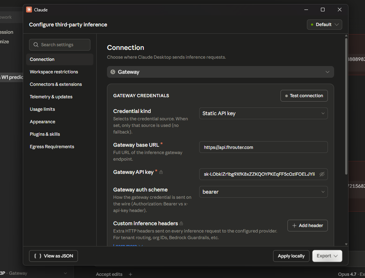
Task: Open the Export dropdown button
Action: [x=327, y=256]
